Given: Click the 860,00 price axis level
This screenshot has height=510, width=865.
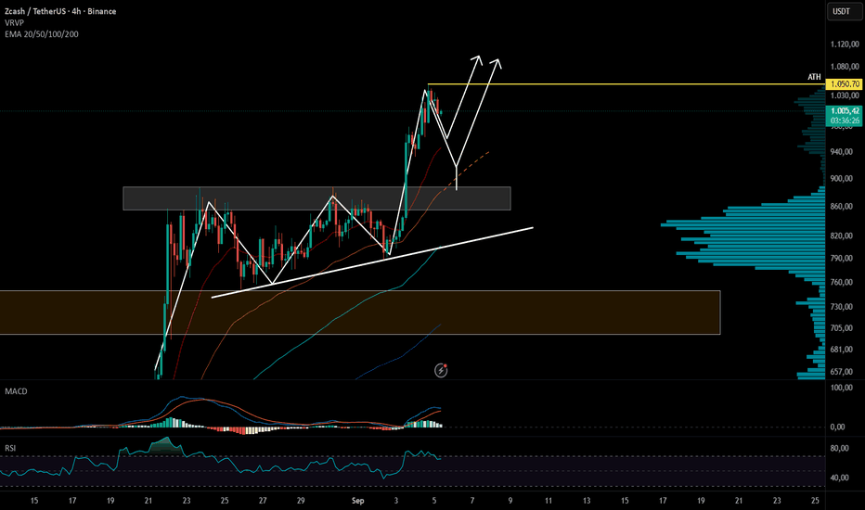Looking at the screenshot, I should coord(846,206).
